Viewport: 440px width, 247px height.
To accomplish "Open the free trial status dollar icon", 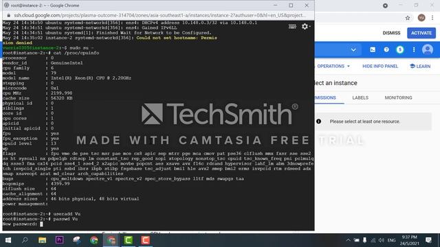I will coord(400,50).
